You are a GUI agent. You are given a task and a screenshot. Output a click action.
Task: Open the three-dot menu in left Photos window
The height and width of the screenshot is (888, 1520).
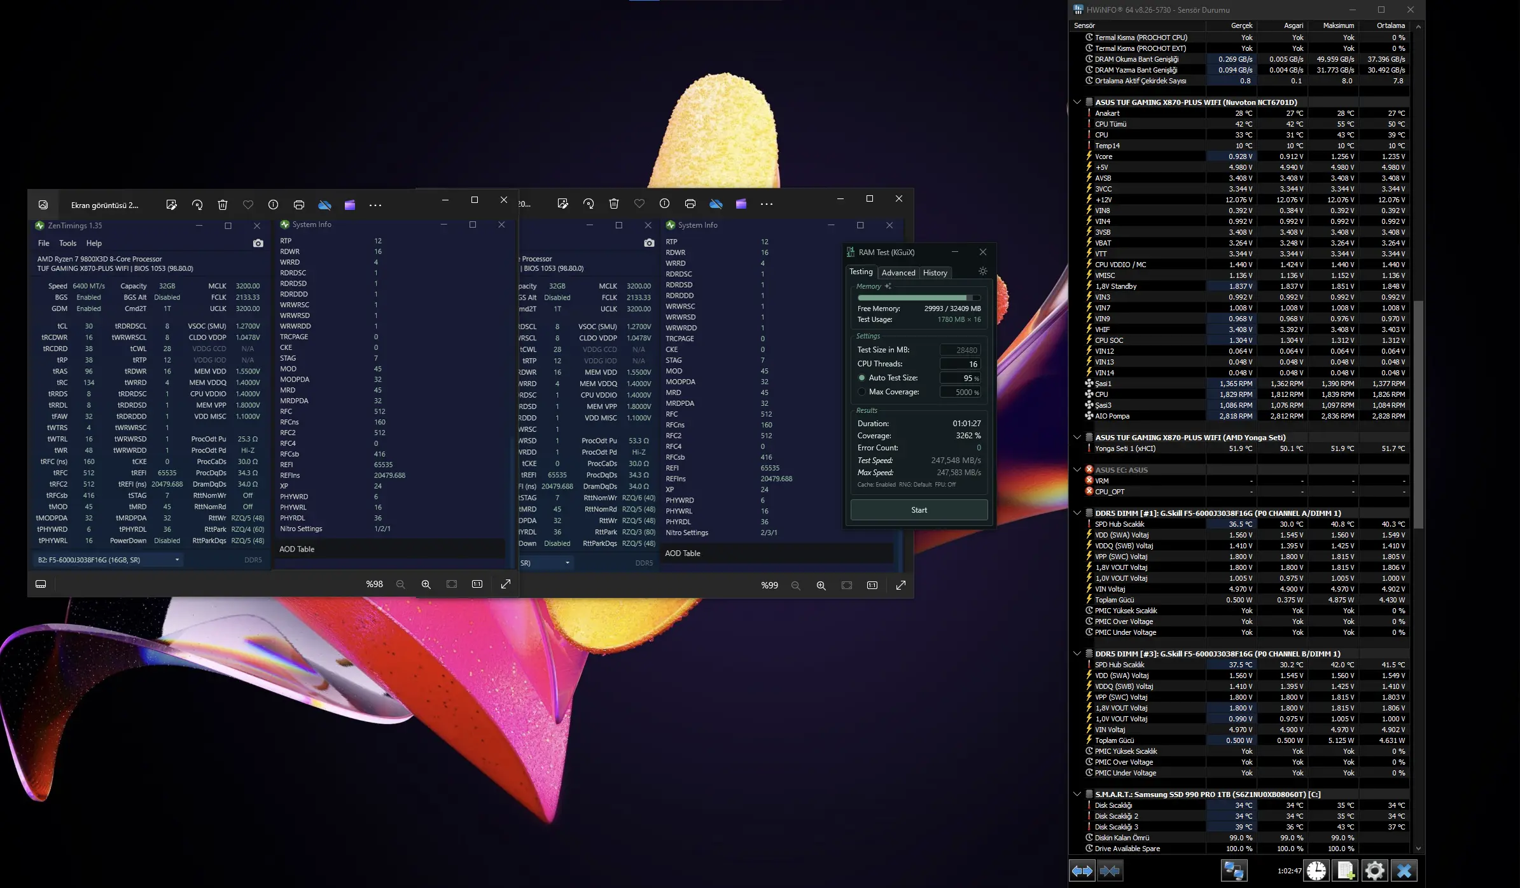375,205
